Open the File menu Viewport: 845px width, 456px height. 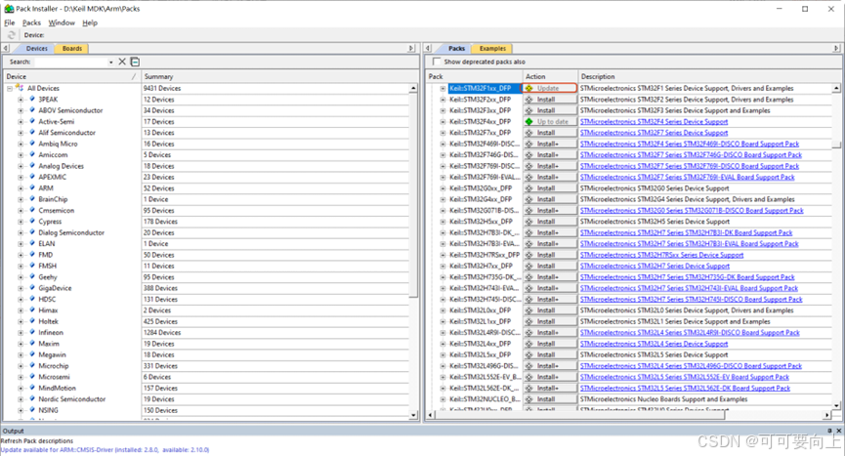(10, 22)
